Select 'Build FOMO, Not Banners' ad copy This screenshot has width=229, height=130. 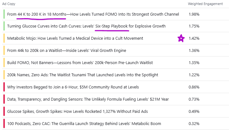tap(80, 62)
